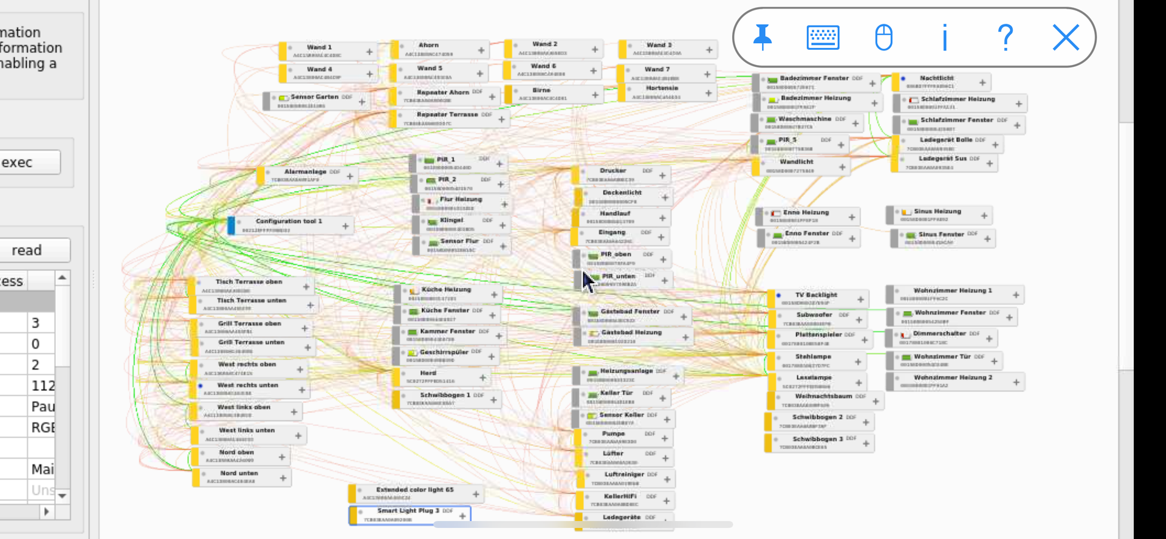Select the table cell showing 112
Screen dimensions: 1166x539
43,386
